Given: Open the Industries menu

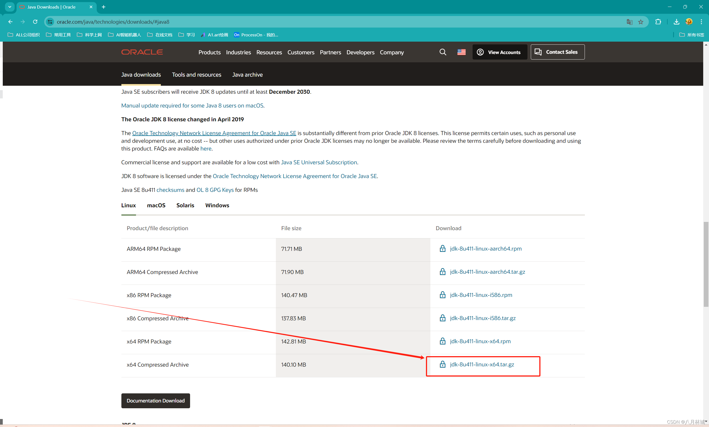Looking at the screenshot, I should tap(239, 52).
